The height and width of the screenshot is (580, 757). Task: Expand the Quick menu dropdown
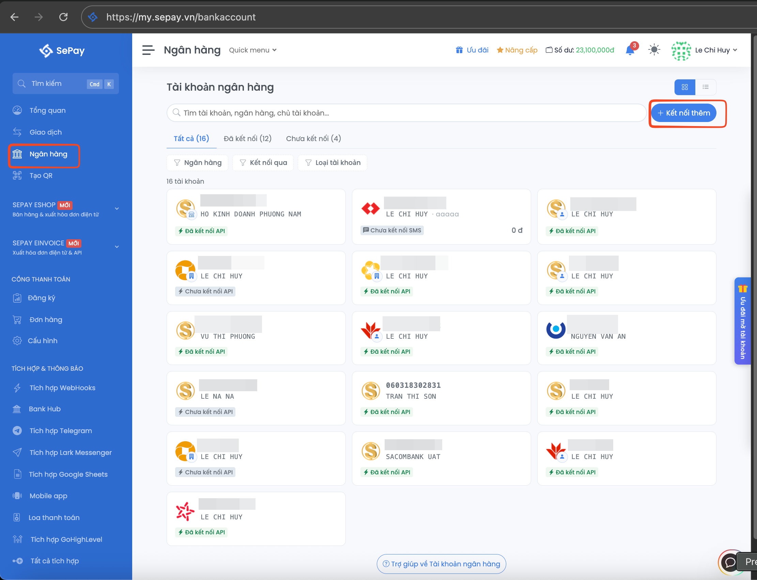click(253, 50)
